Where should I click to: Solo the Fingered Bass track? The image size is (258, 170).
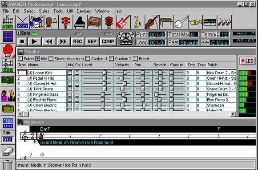coord(77,94)
